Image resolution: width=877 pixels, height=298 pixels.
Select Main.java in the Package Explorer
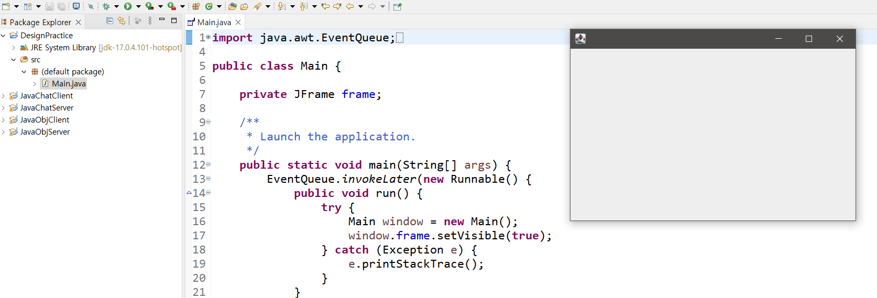coord(69,84)
